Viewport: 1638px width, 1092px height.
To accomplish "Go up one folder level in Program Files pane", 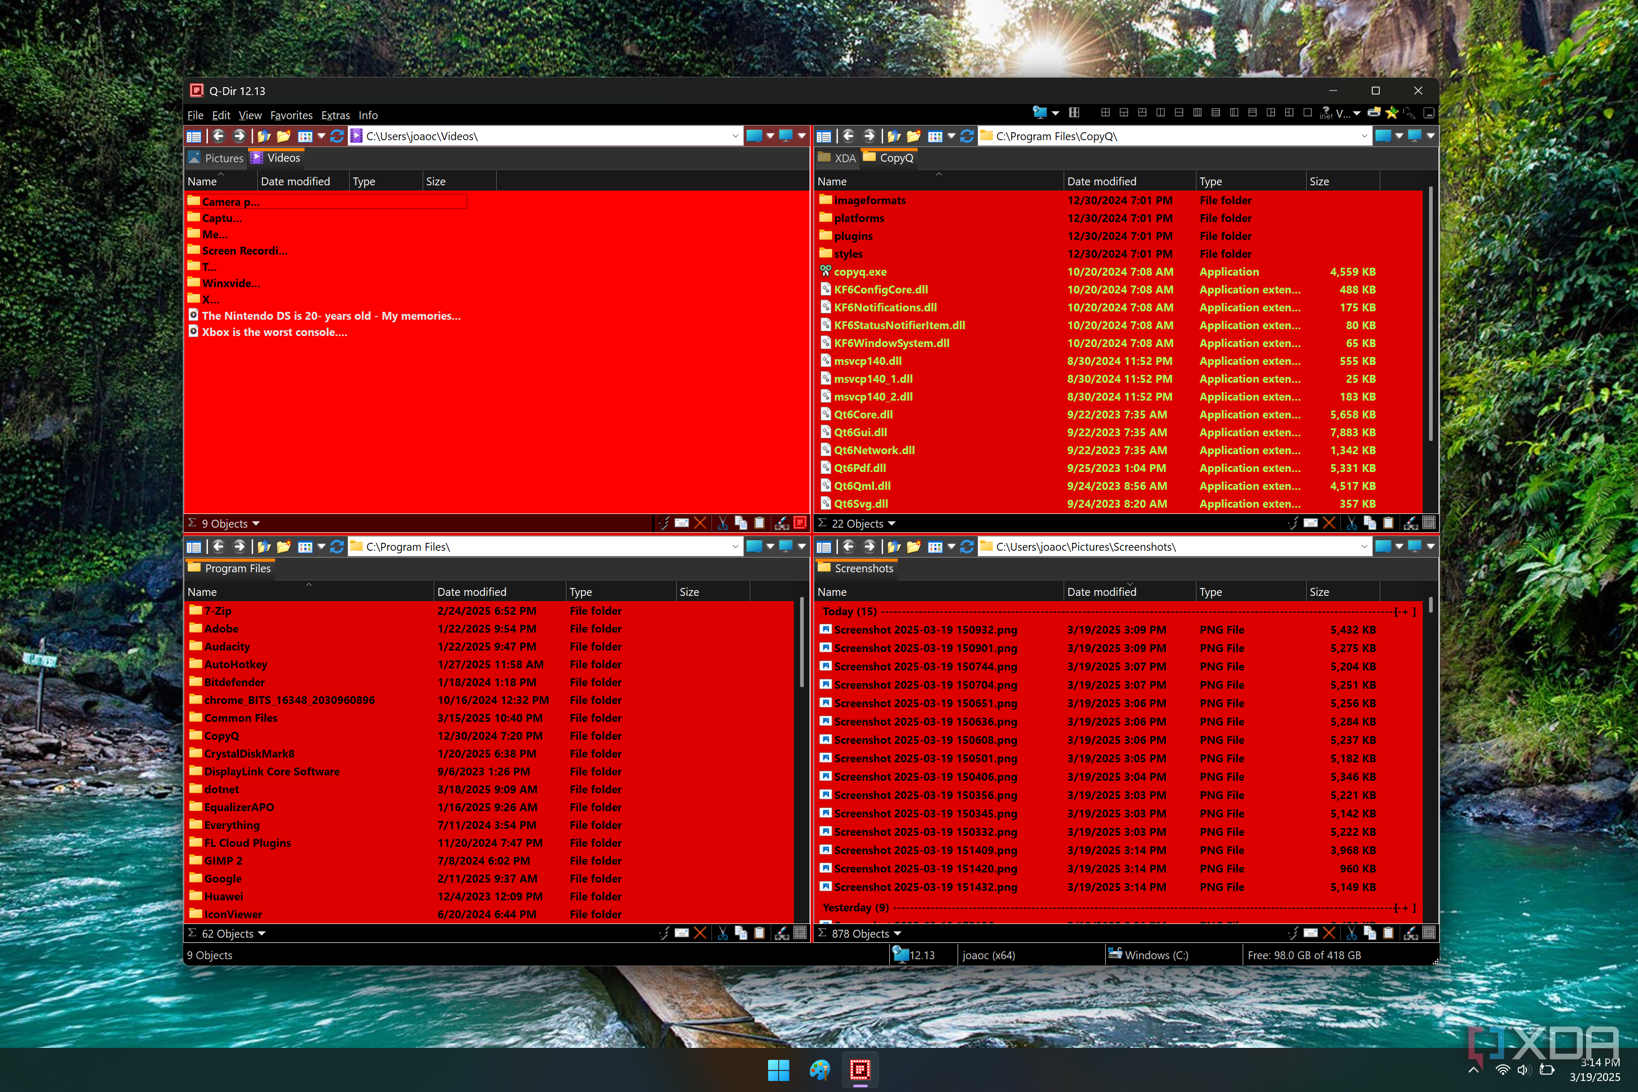I will click(264, 547).
